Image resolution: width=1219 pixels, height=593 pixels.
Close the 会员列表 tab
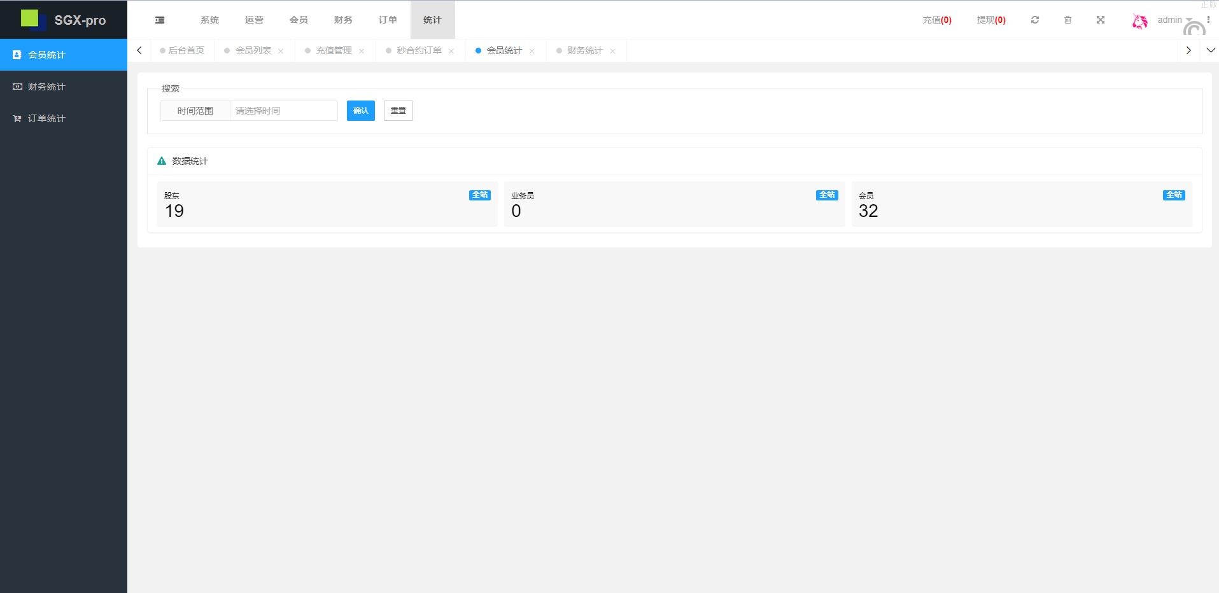pos(281,51)
